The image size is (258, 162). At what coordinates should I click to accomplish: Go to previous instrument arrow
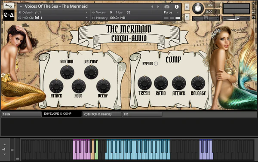(x=152, y=6)
